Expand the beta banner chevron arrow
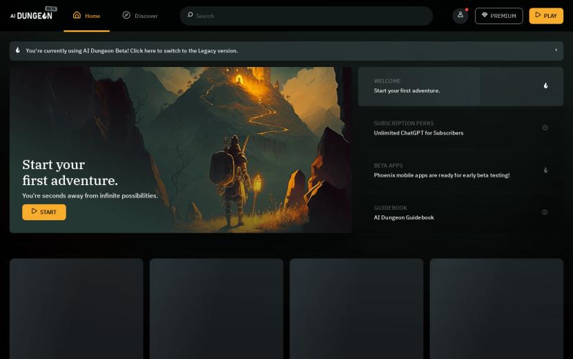The image size is (573, 359). (x=556, y=50)
